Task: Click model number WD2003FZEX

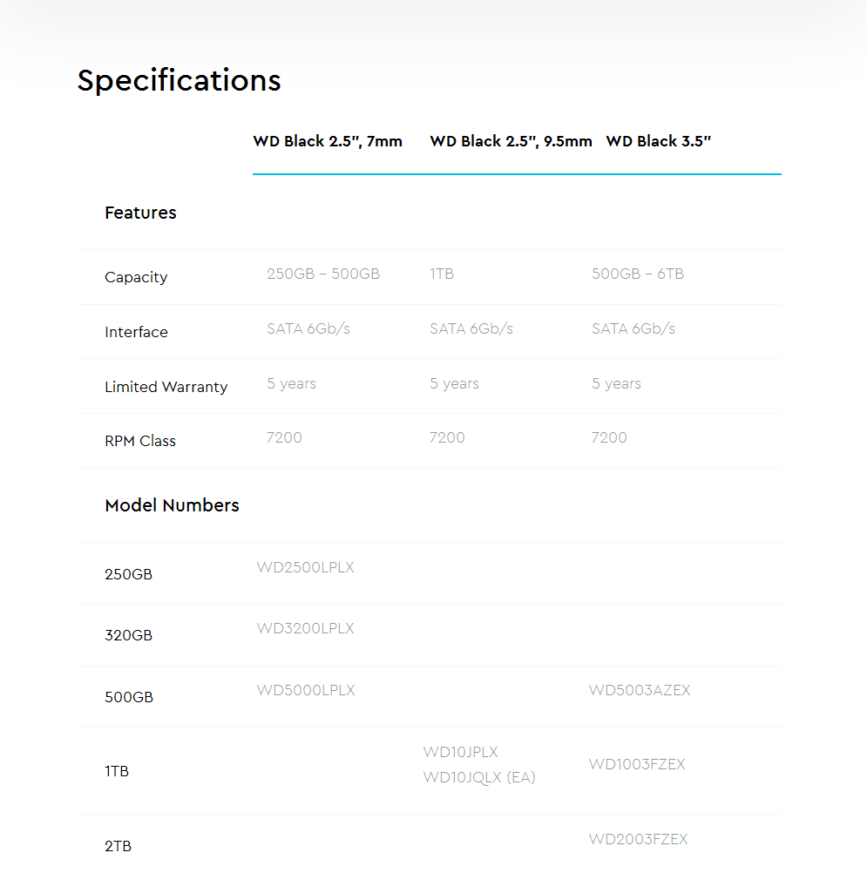Action: click(x=638, y=840)
